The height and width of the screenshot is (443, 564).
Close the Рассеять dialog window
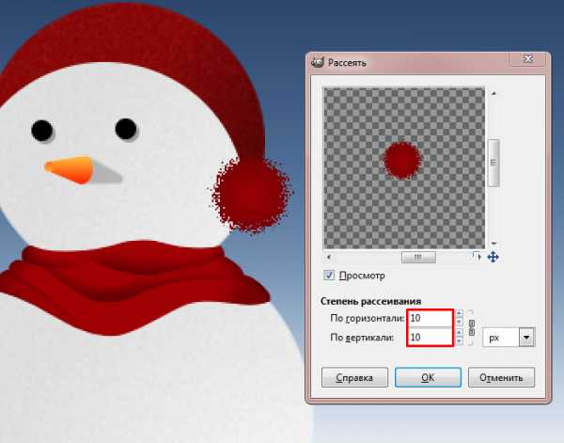coord(527,58)
